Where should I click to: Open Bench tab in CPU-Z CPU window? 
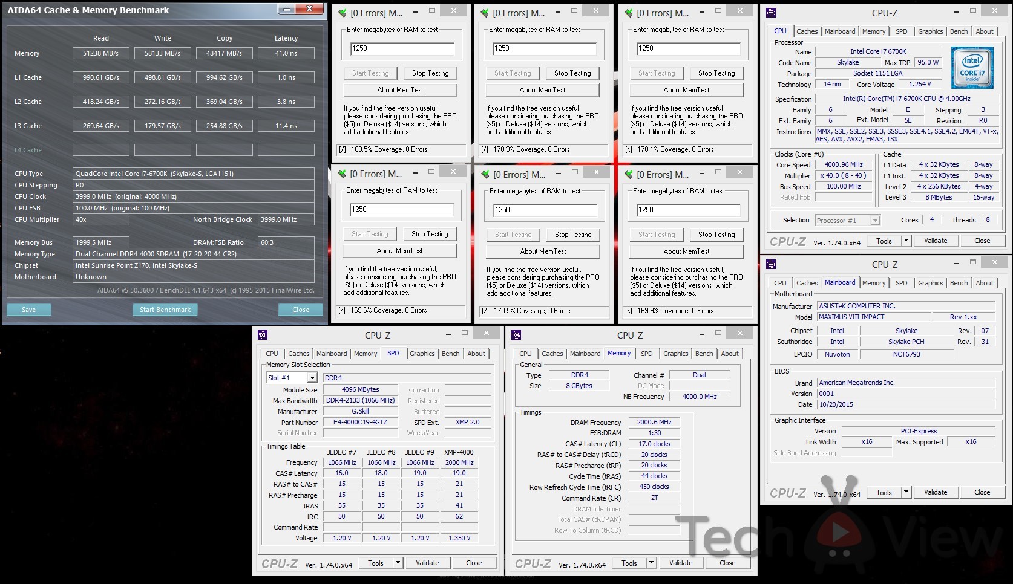coord(959,31)
